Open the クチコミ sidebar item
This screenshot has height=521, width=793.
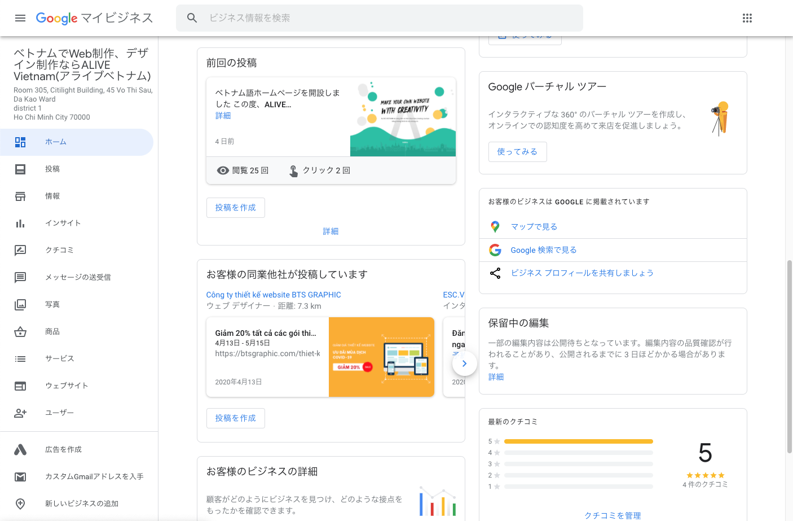(59, 250)
